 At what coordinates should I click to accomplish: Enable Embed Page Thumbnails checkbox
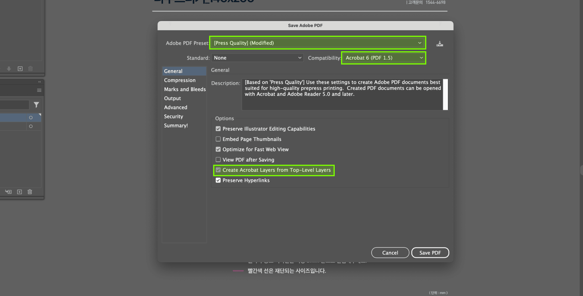(x=218, y=139)
